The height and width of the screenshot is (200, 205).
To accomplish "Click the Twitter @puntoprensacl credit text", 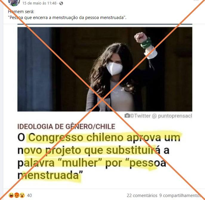I will (161, 116).
